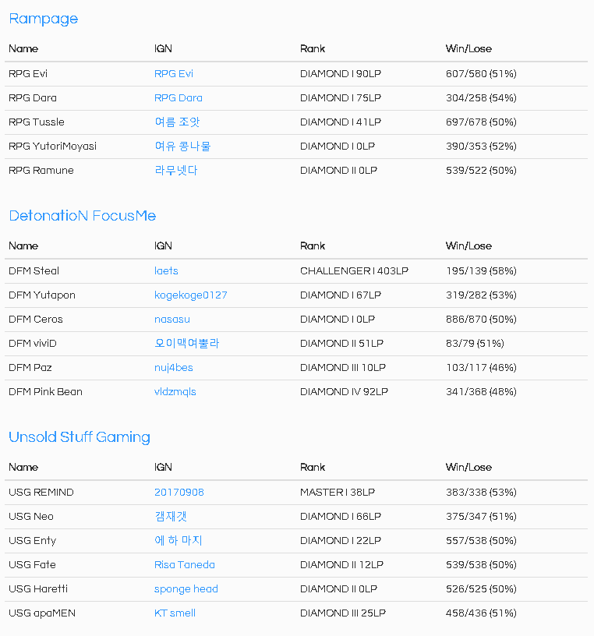The width and height of the screenshot is (594, 636).
Task: Click the rank DIAMOND I 67LP
Action: click(341, 295)
